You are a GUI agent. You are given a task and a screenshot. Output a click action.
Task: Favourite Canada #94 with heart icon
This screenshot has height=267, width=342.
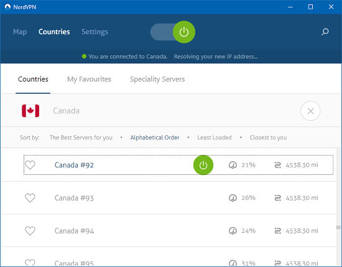click(30, 231)
